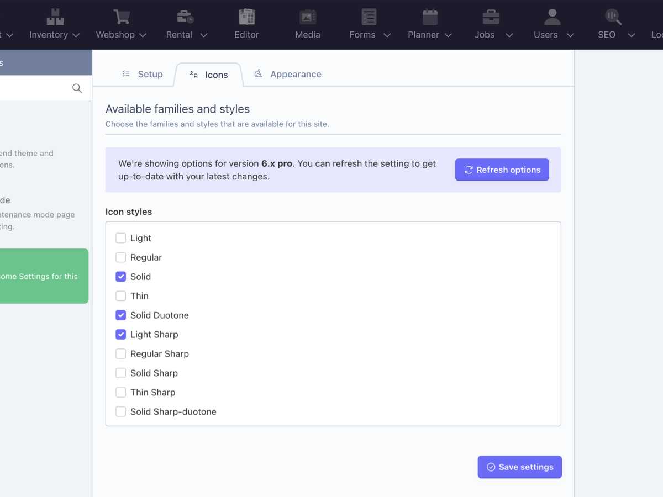Image resolution: width=663 pixels, height=497 pixels.
Task: Open Media via its photo icon
Action: coord(308,17)
